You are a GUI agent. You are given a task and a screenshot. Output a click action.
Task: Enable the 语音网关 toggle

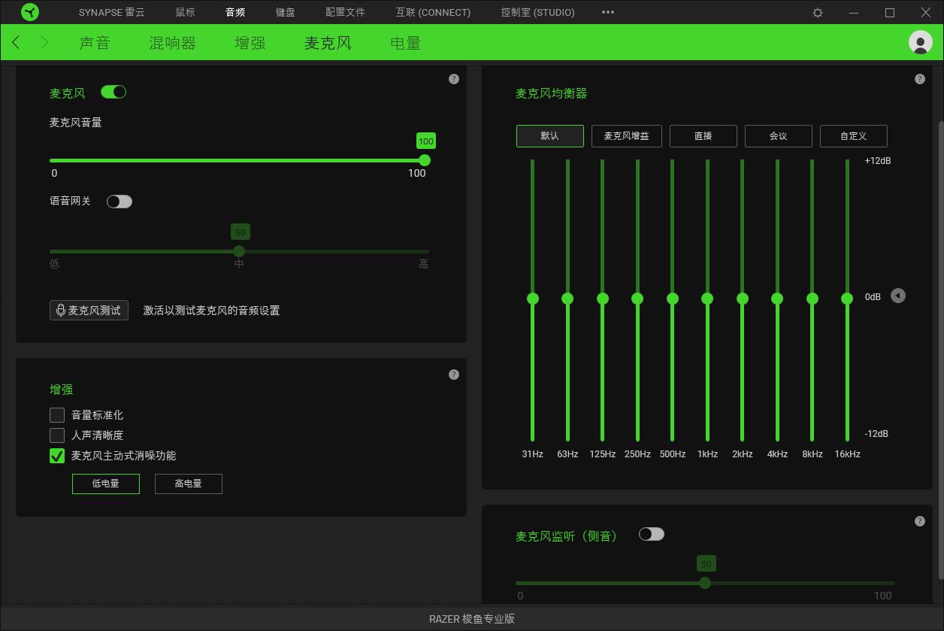[x=120, y=202]
